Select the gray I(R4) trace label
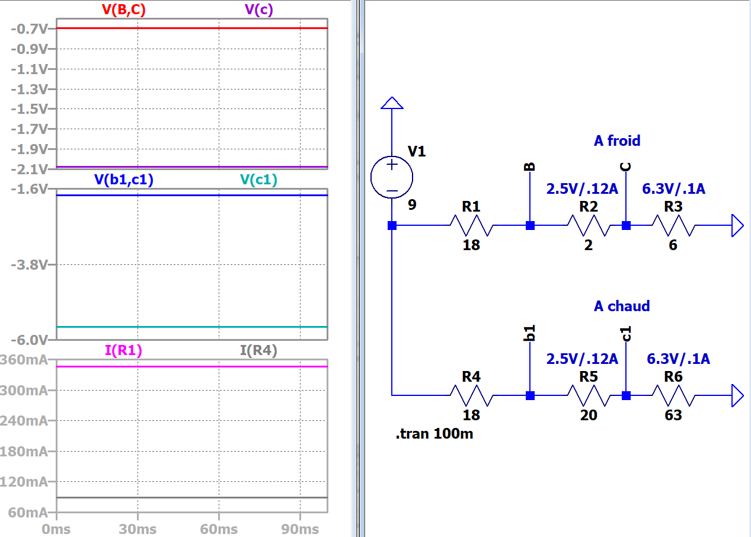The width and height of the screenshot is (751, 537). (x=258, y=350)
